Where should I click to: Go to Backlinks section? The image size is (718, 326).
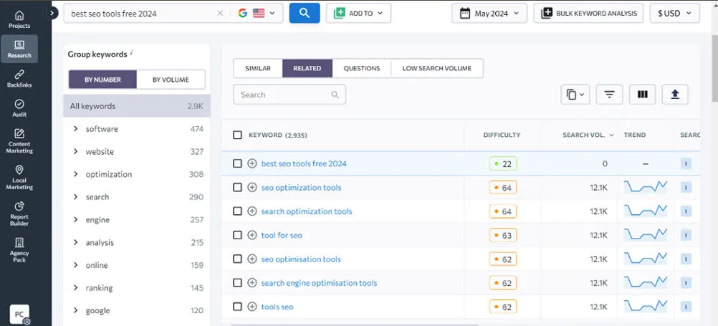(19, 79)
